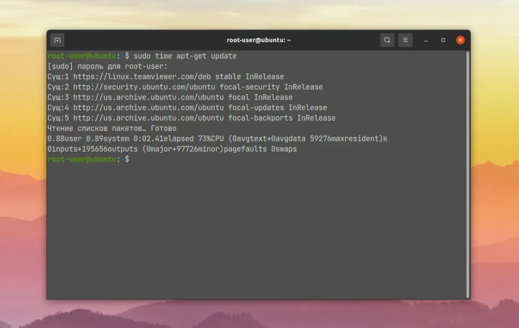Maximize the terminal window

click(x=442, y=40)
